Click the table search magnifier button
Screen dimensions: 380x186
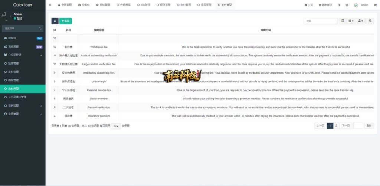(x=370, y=21)
